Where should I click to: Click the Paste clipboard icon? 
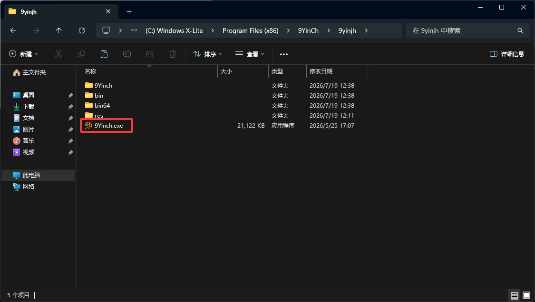pos(104,54)
